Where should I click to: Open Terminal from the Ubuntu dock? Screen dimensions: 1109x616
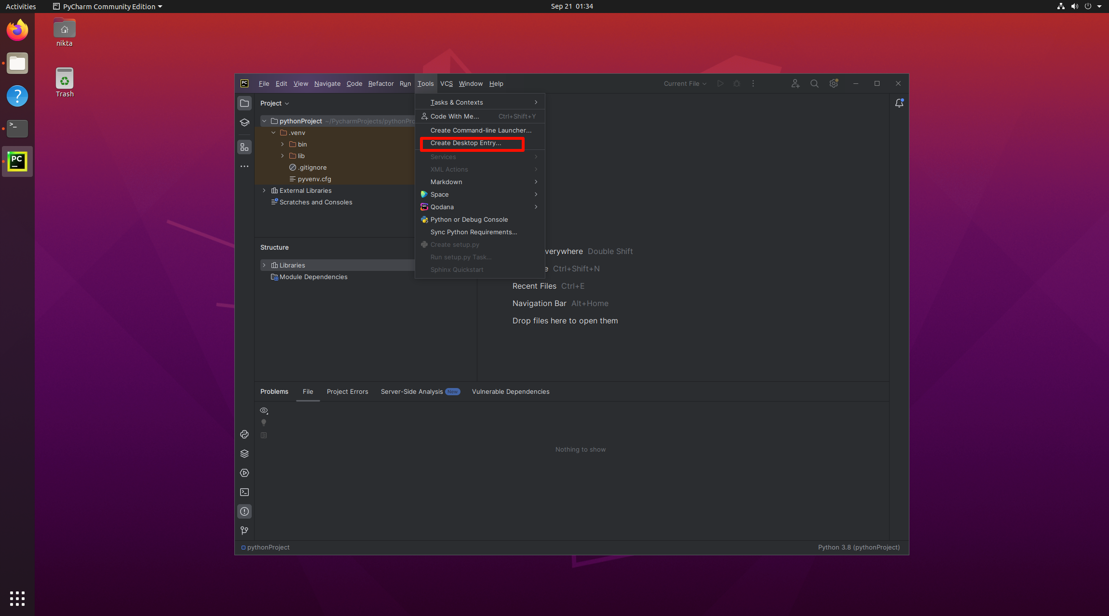17,129
